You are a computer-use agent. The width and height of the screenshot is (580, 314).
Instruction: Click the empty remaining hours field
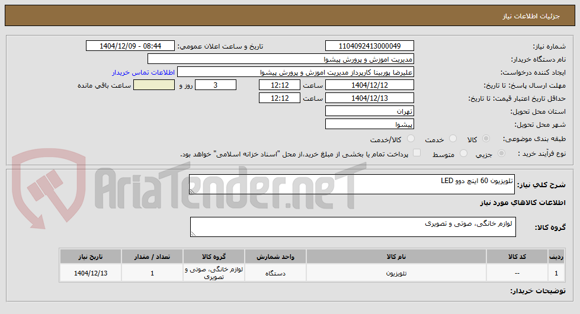[x=154, y=85]
